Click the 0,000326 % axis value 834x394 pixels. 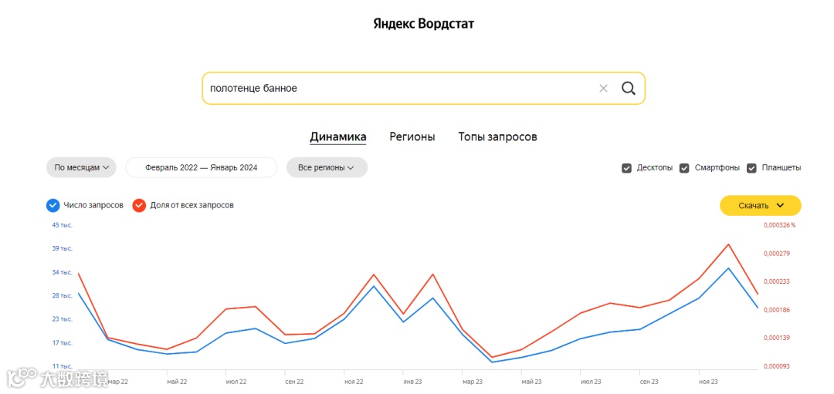click(x=780, y=225)
